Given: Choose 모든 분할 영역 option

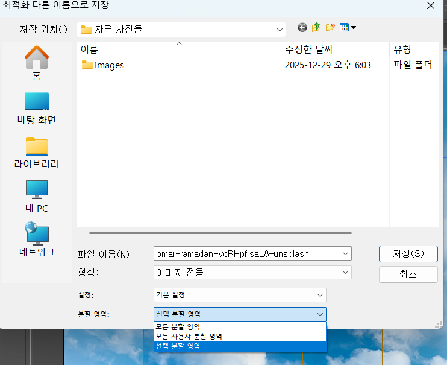Looking at the screenshot, I should pyautogui.click(x=240, y=327).
